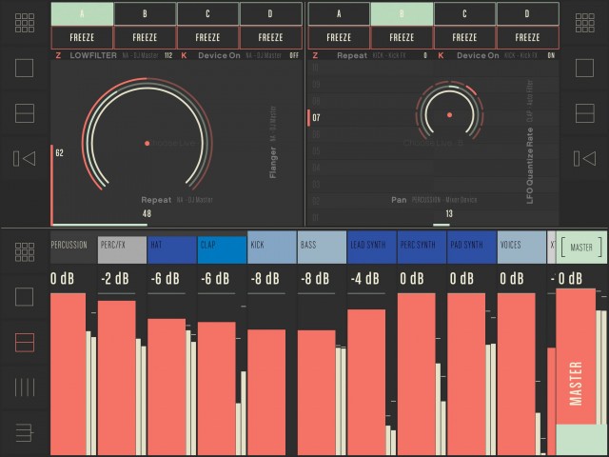Select the vertical bars view icon
Screen dimensions: 609x457
[25, 387]
